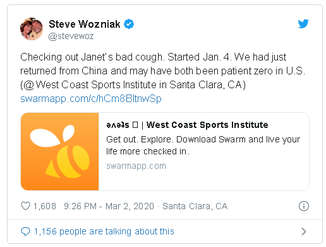Image resolution: width=326 pixels, height=247 pixels.
Task: Click the tweet body text
Action: pos(162,71)
